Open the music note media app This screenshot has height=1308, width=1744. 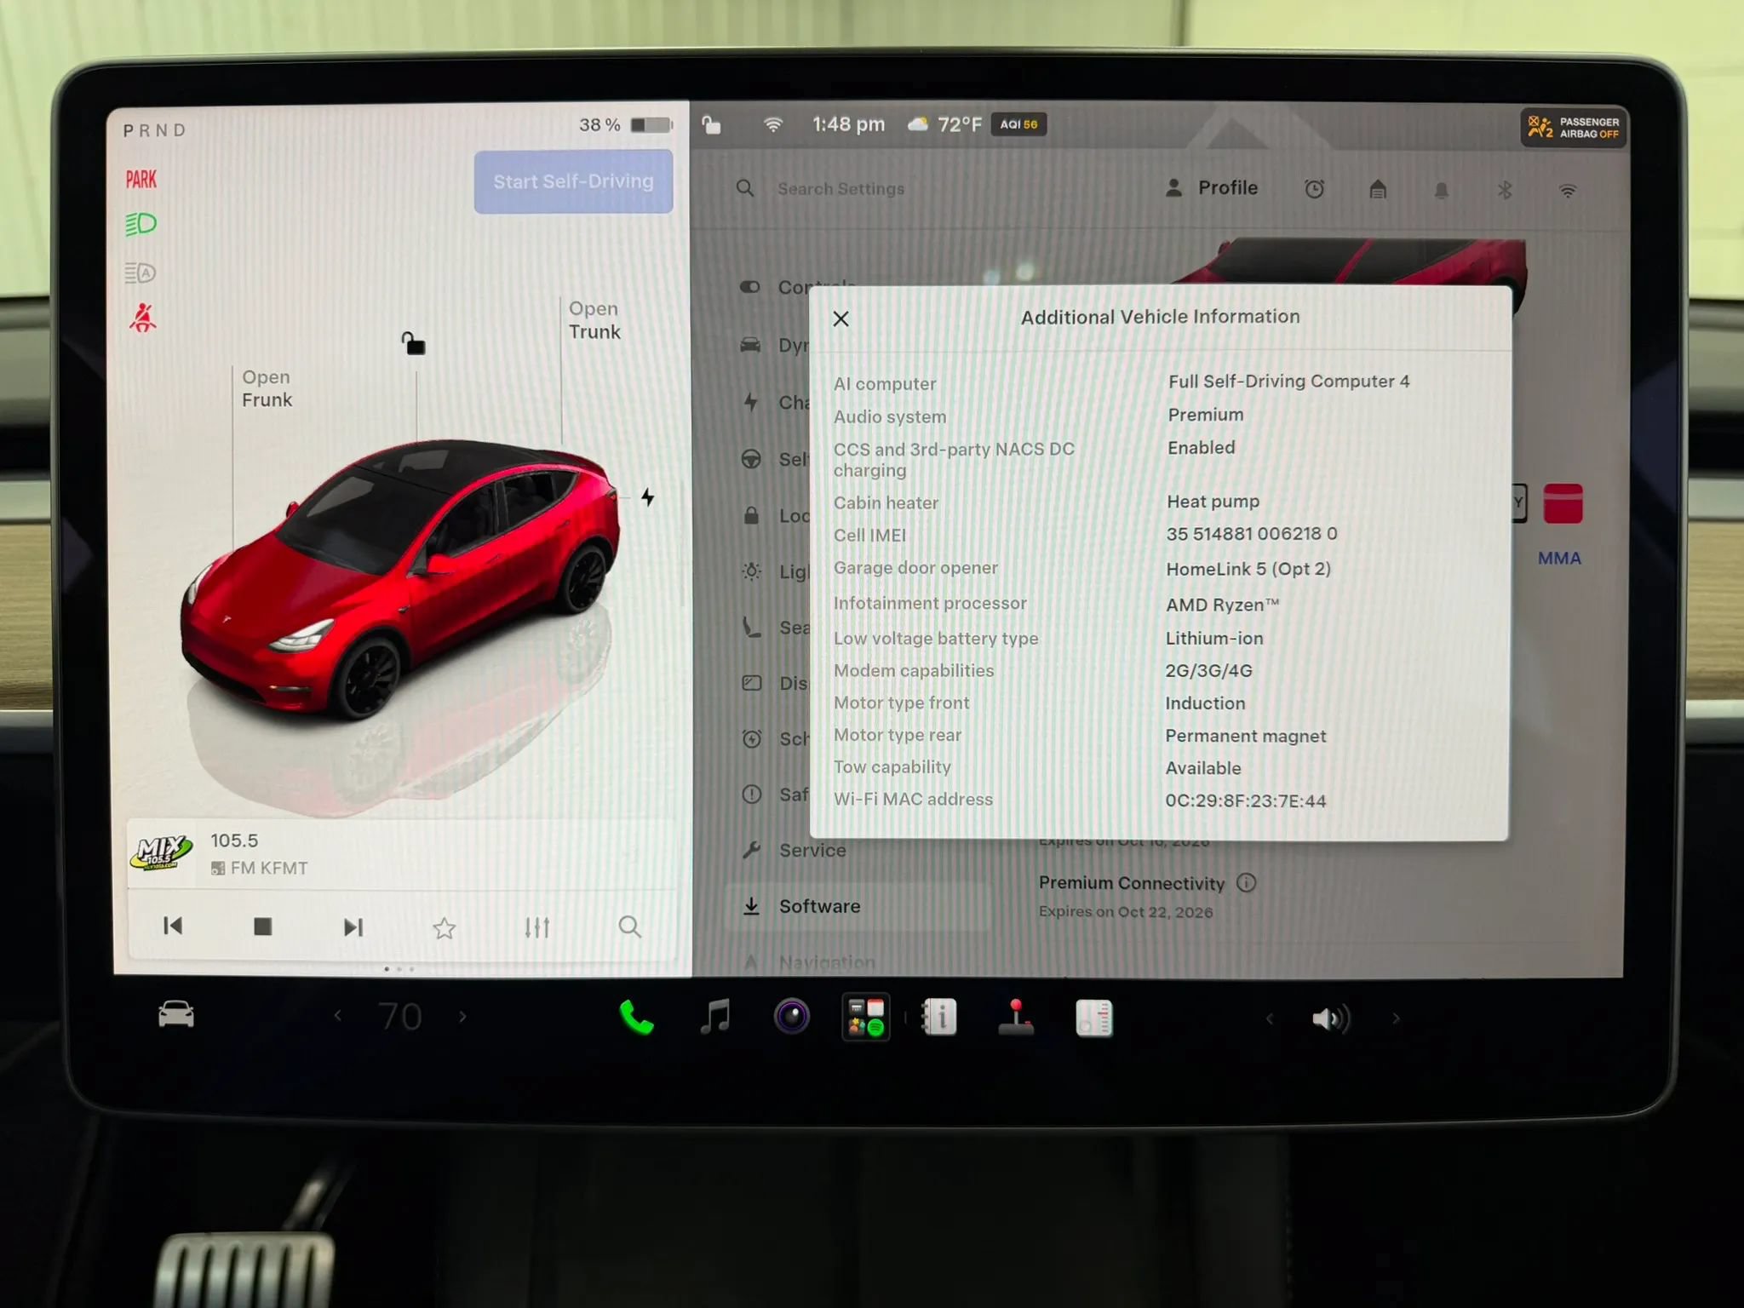[714, 1017]
